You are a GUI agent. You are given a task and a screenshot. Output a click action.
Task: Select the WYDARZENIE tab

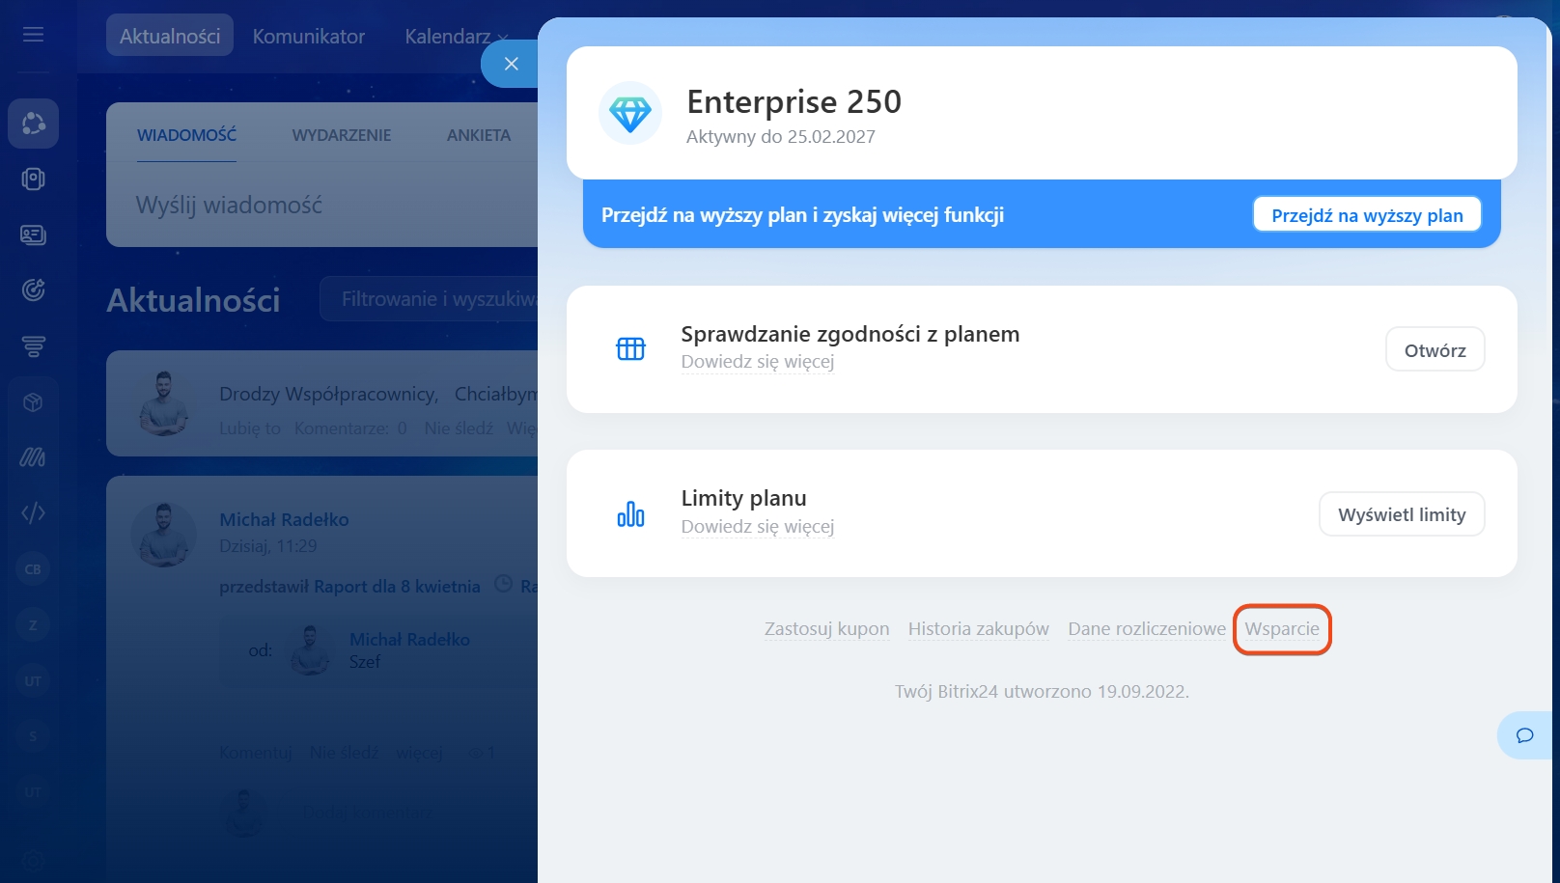click(342, 135)
